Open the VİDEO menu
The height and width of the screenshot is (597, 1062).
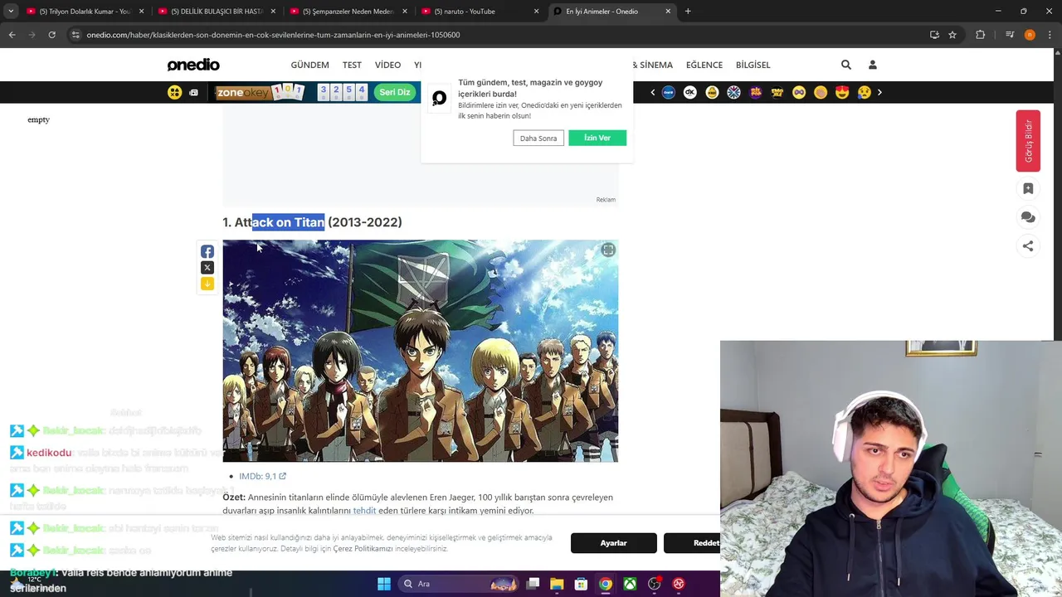pos(387,65)
